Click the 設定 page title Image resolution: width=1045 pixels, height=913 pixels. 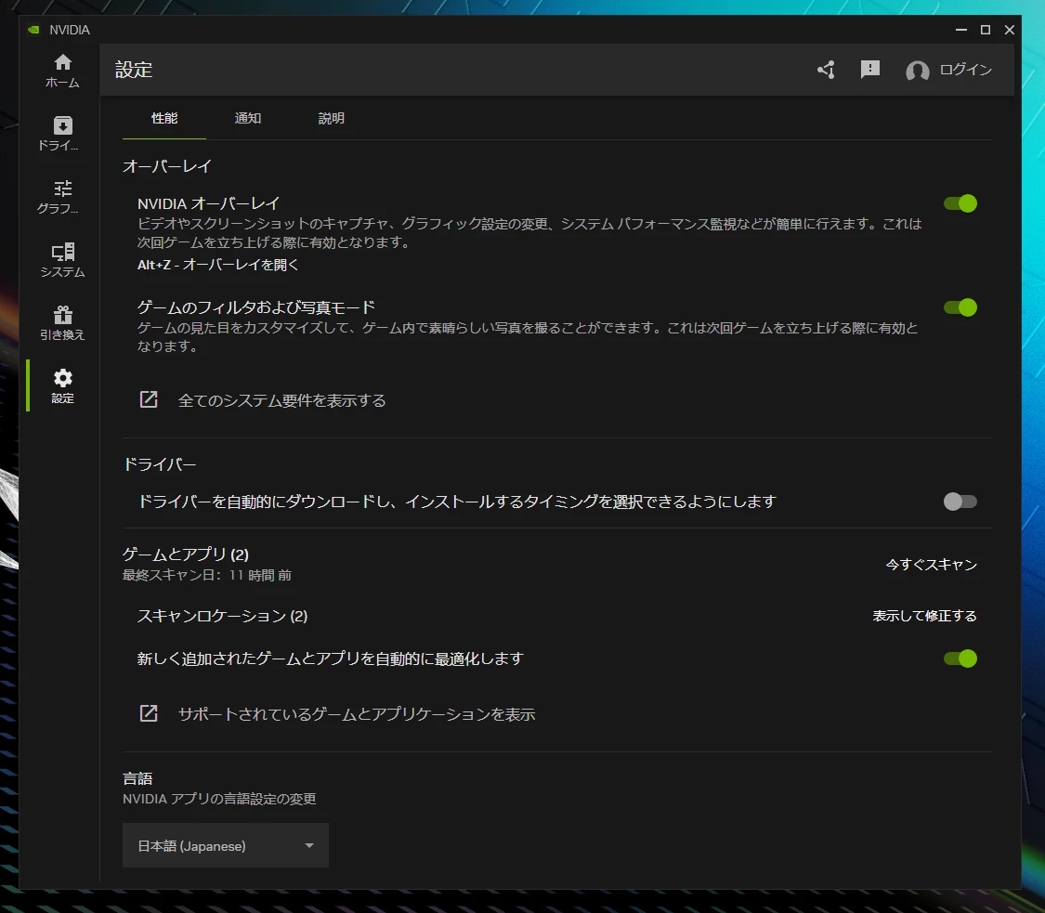134,70
